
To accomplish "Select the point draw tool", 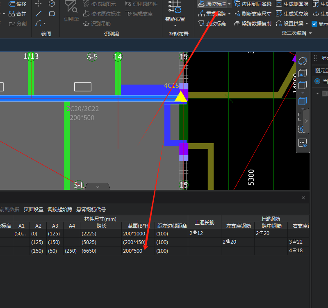I will click(x=38, y=4).
